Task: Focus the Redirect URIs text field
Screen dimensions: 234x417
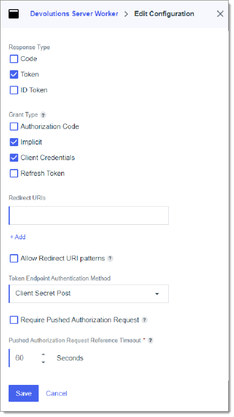Action: pos(89,215)
